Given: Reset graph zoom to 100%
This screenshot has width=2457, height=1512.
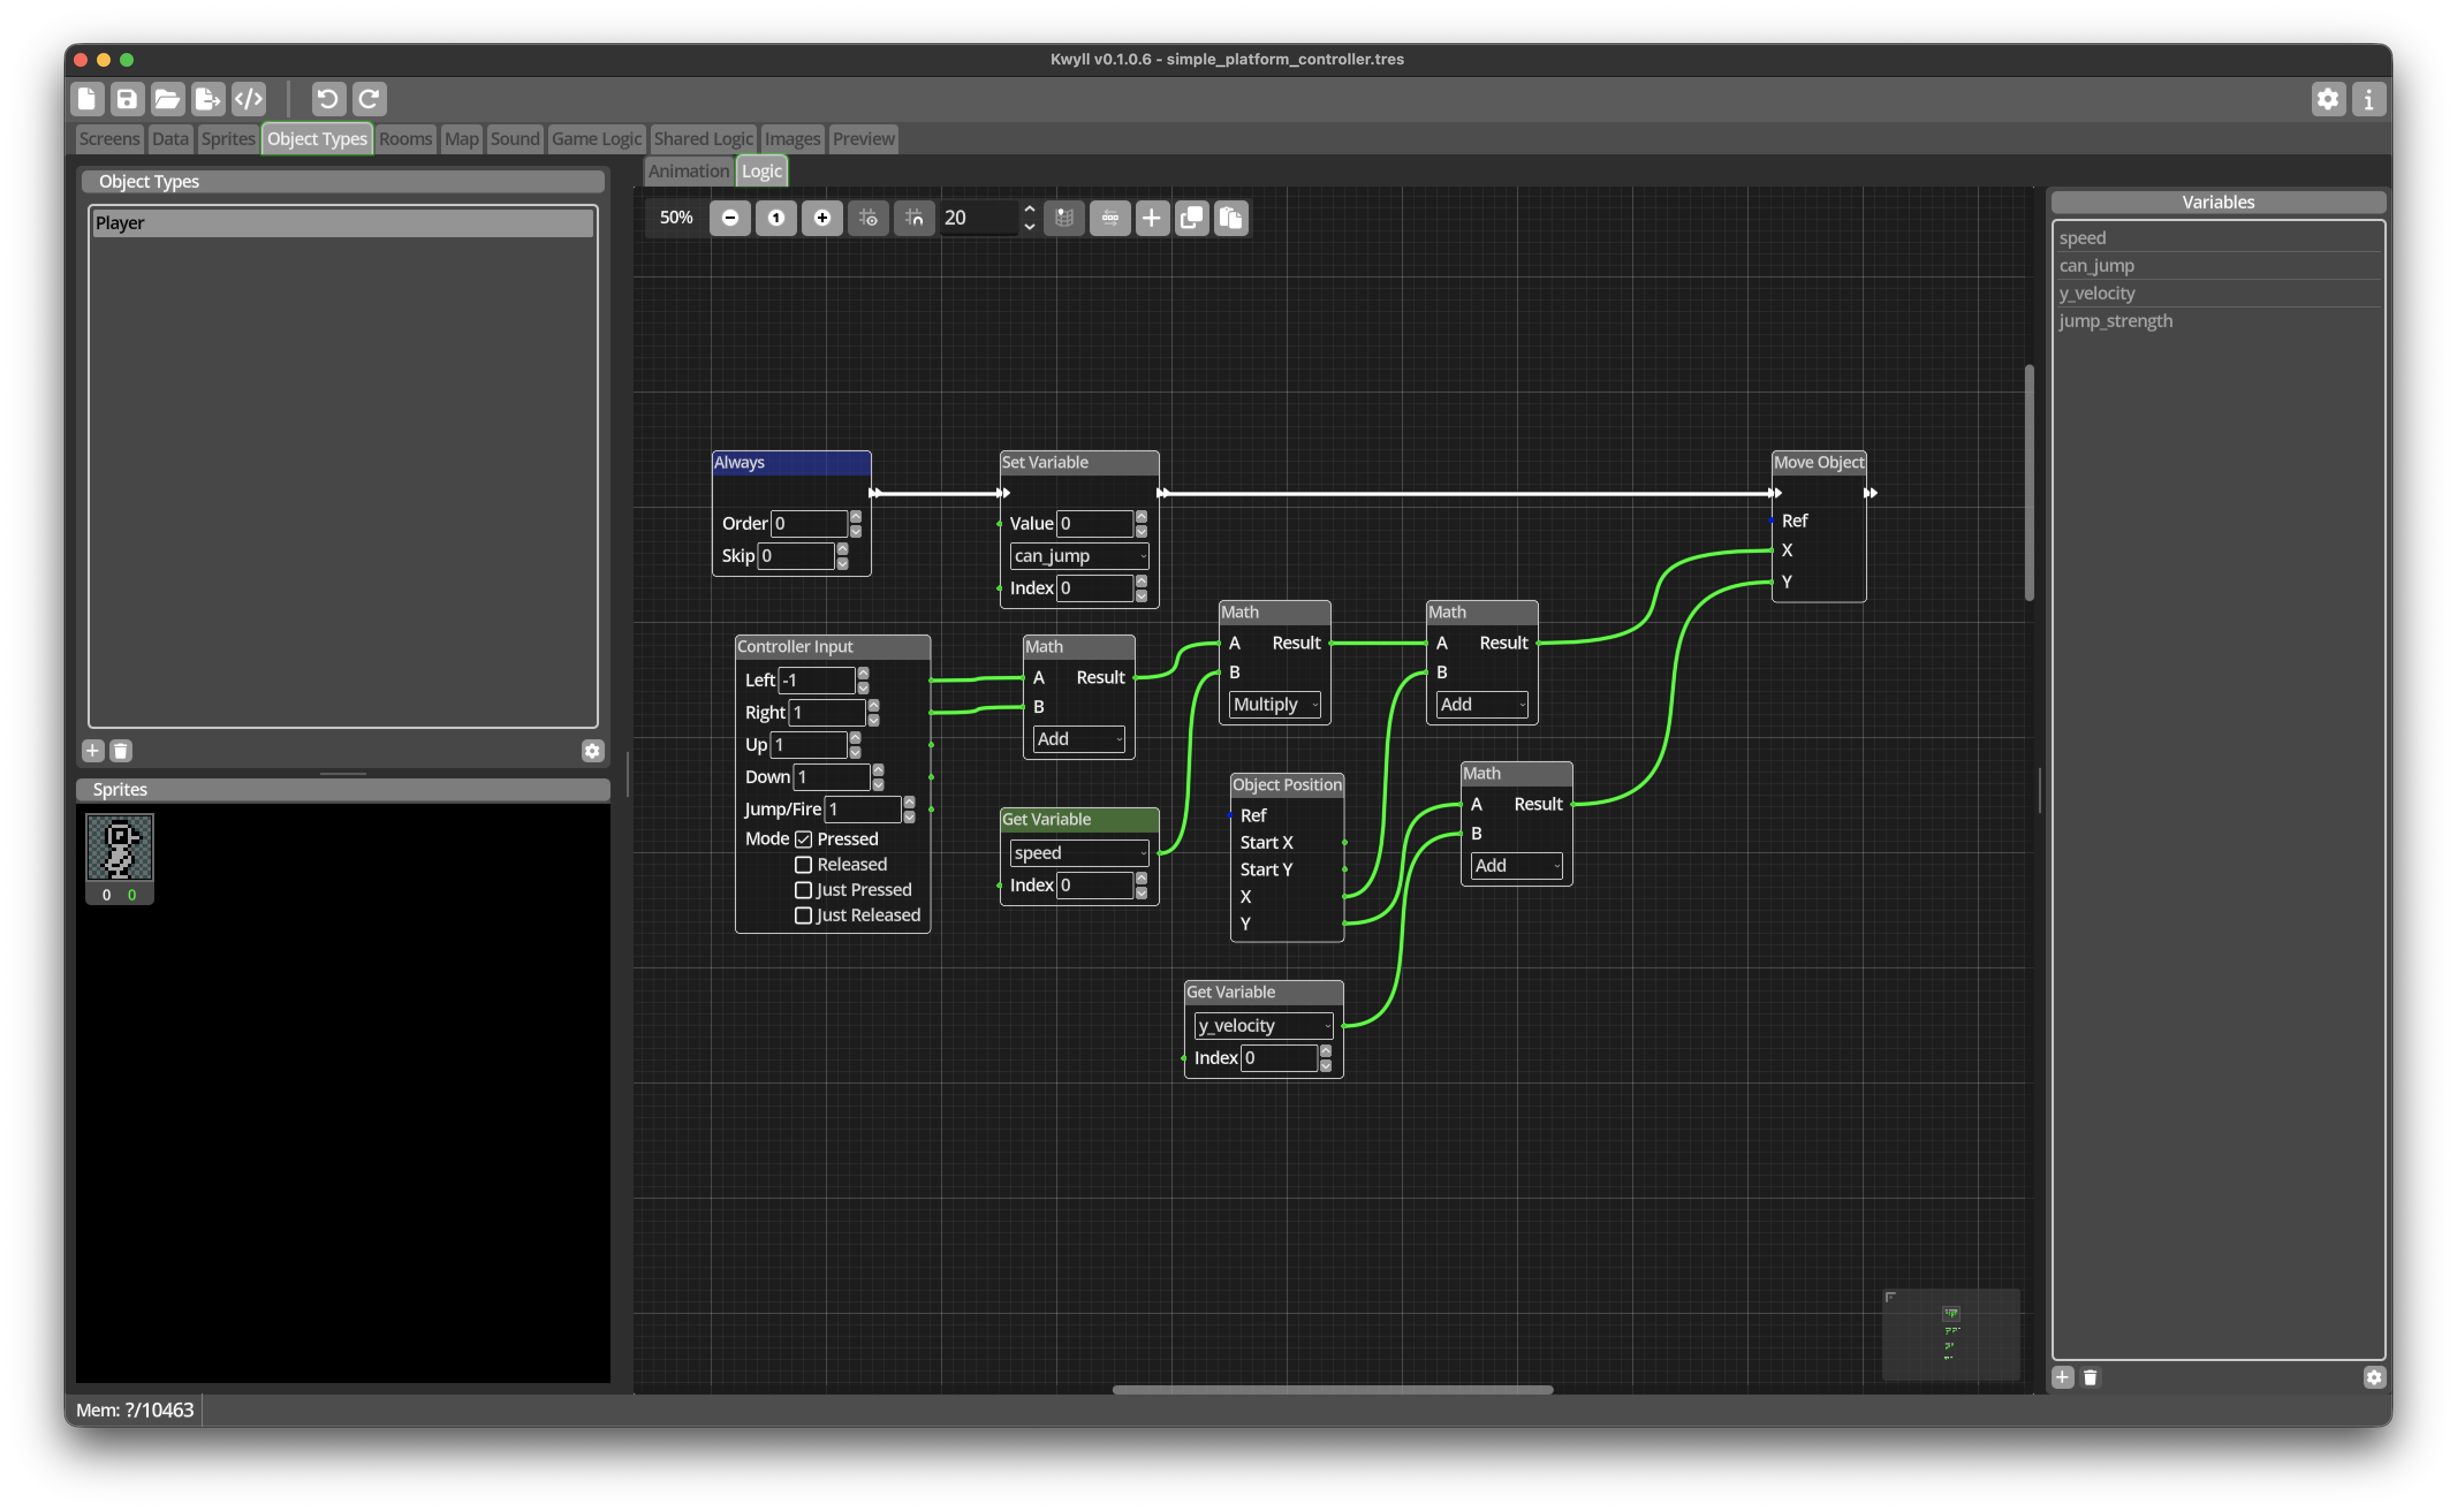Looking at the screenshot, I should tap(776, 218).
